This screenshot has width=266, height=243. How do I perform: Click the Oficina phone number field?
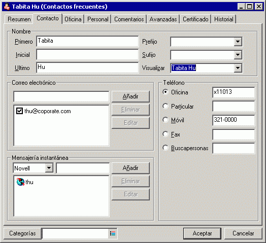coord(234,92)
